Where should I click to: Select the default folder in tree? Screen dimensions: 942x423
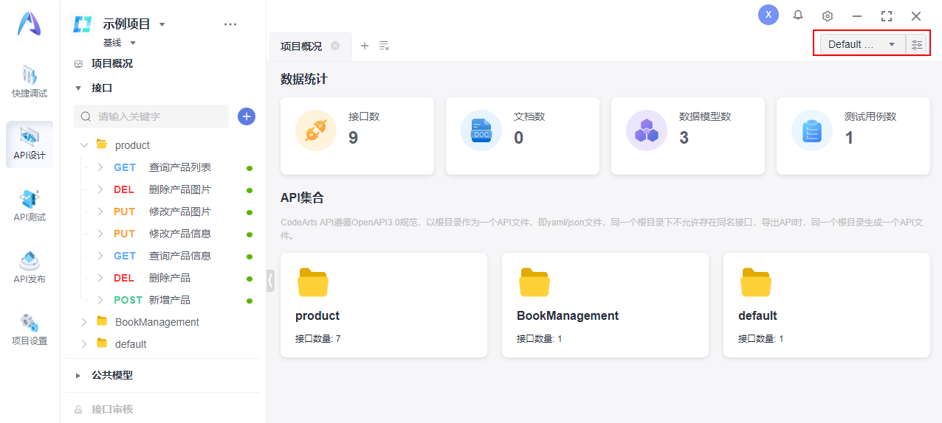click(131, 344)
